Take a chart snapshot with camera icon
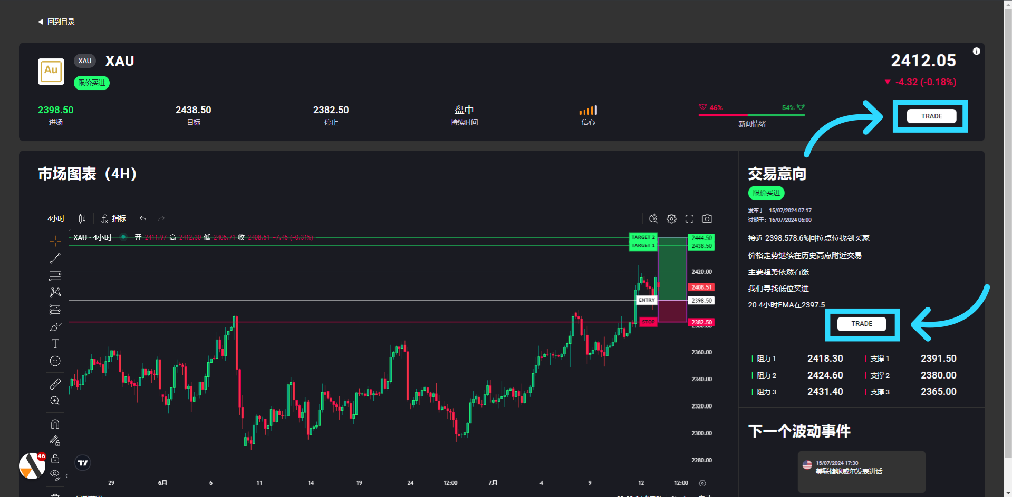 coord(707,218)
